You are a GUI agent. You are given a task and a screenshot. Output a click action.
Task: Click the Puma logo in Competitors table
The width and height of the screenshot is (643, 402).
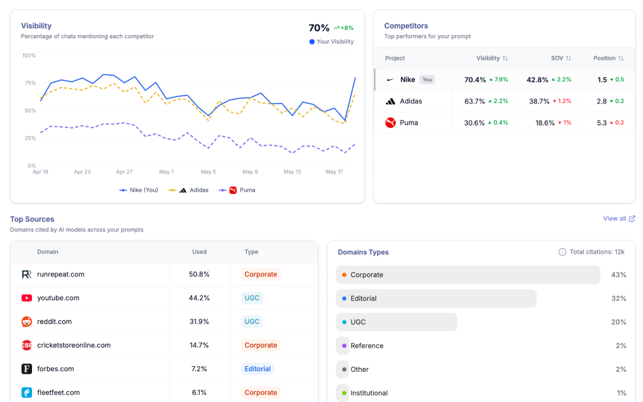(391, 122)
